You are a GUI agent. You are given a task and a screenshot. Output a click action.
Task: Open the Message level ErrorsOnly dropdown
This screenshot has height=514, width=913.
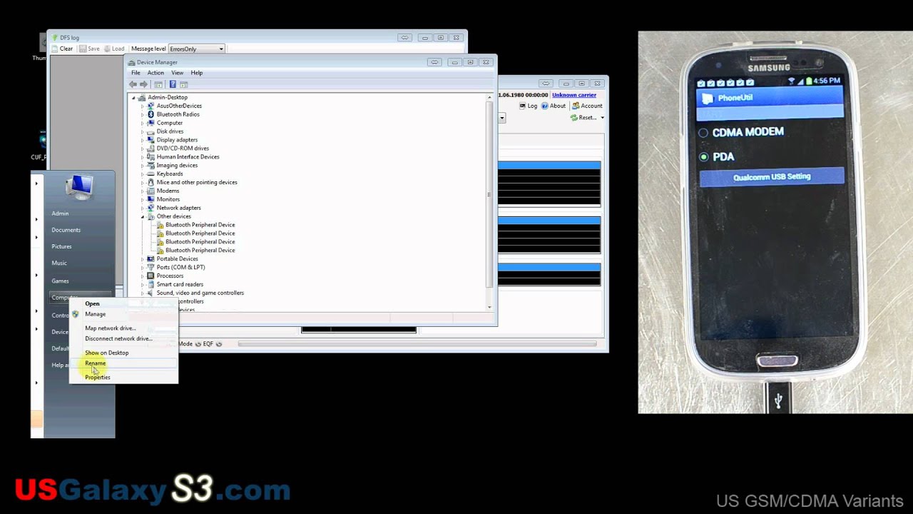[196, 49]
